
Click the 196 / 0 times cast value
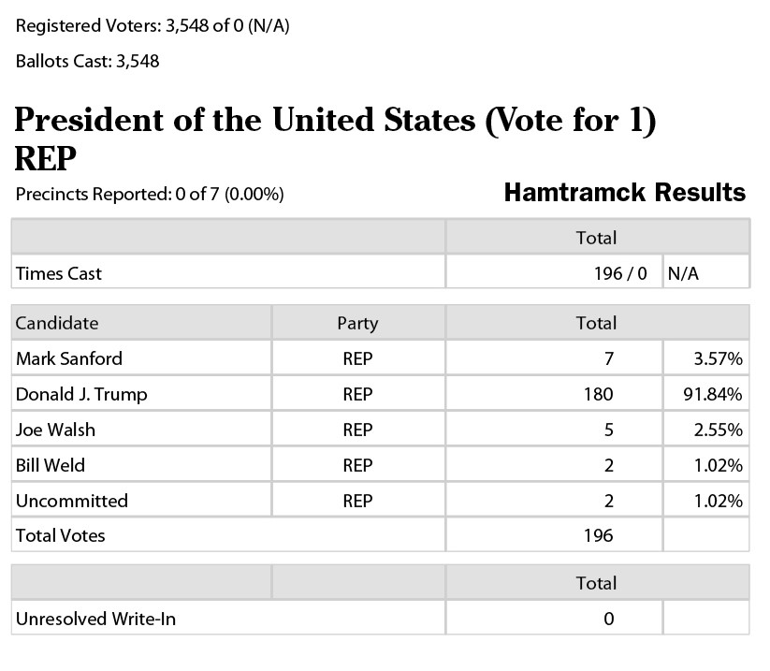620,273
